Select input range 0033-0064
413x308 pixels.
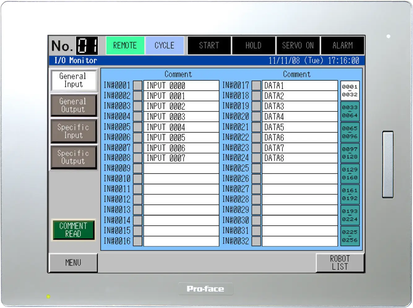[x=350, y=111]
